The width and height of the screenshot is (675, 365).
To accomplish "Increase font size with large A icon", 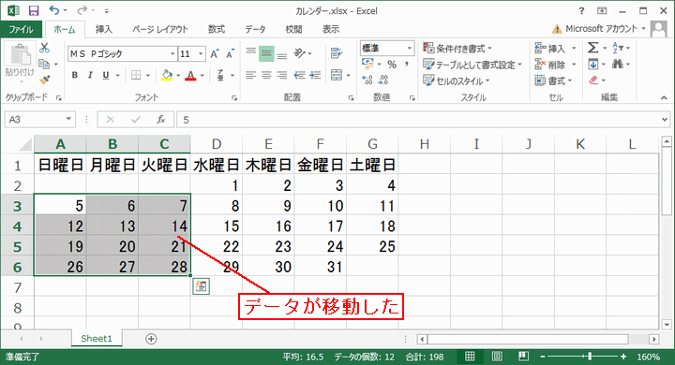I will pyautogui.click(x=214, y=53).
